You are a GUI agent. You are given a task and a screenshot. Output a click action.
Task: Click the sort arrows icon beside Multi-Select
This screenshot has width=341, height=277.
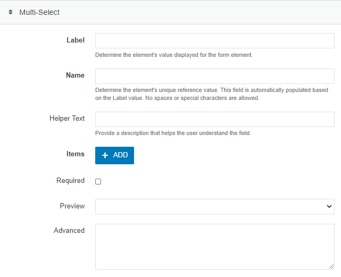[11, 12]
